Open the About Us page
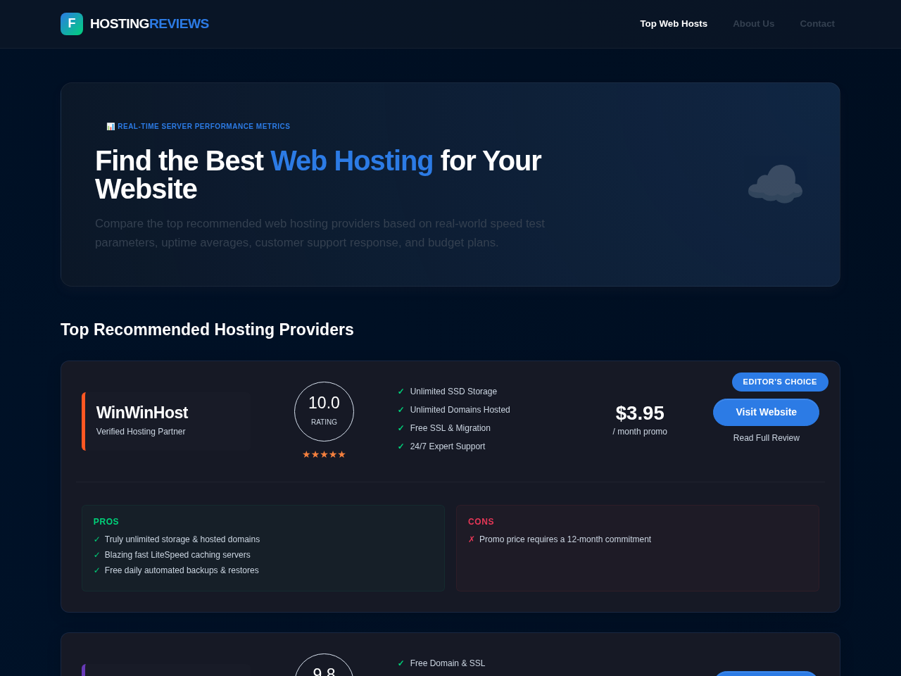The image size is (901, 676). tap(753, 24)
